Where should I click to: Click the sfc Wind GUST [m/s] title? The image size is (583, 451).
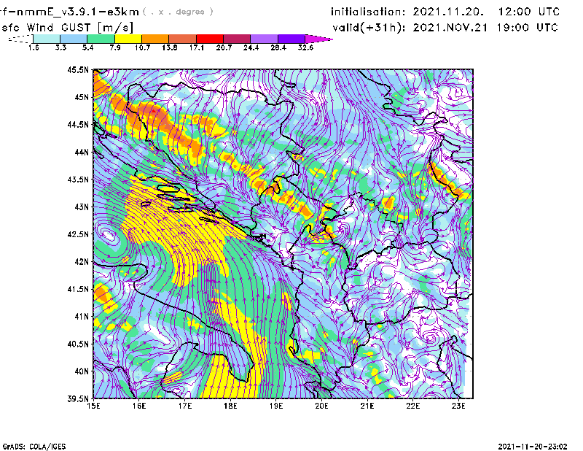[67, 28]
